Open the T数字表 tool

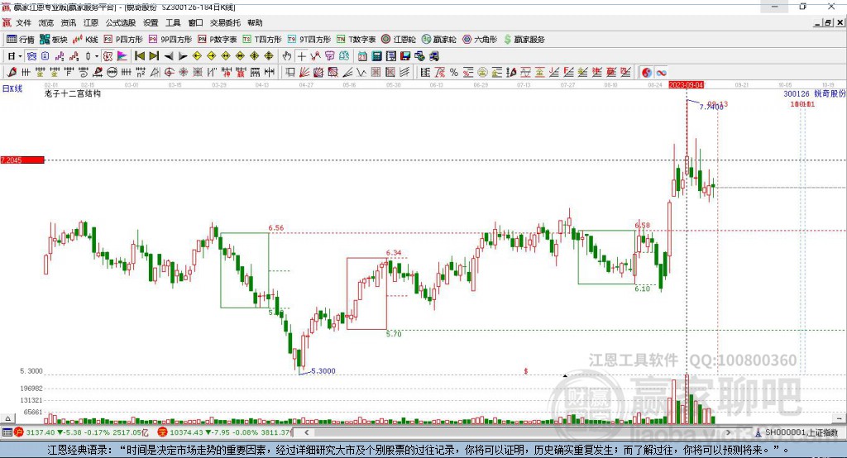click(356, 40)
